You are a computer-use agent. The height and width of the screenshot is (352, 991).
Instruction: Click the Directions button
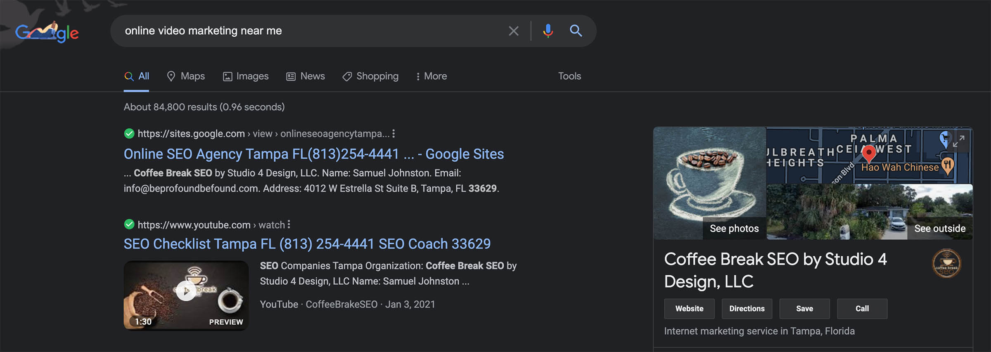click(x=747, y=309)
